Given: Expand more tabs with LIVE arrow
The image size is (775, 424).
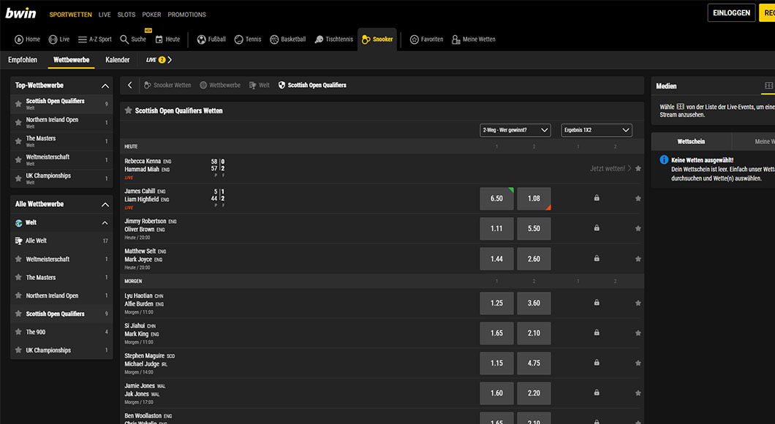Looking at the screenshot, I should pos(170,60).
